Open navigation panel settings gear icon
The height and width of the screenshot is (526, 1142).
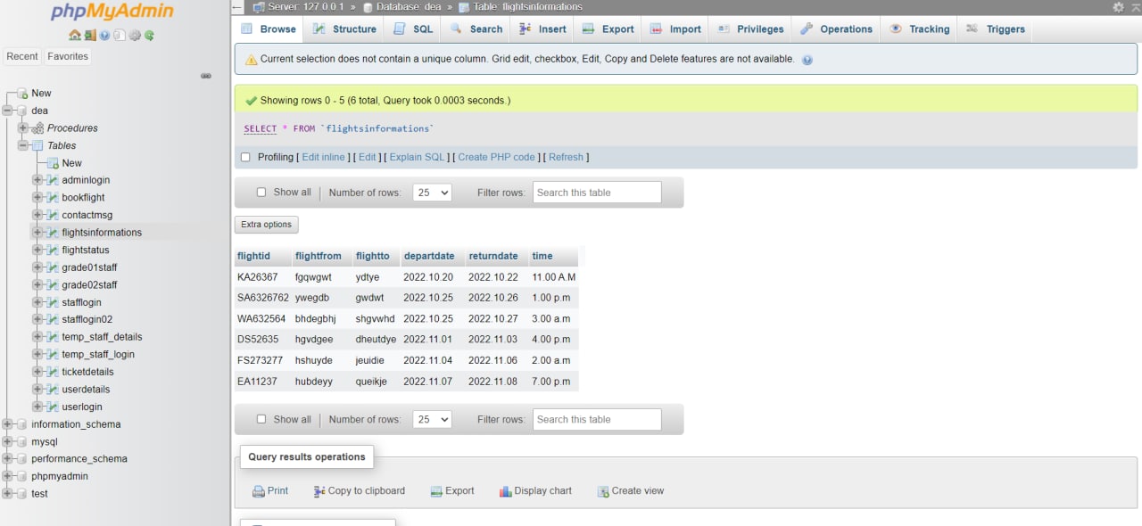(x=135, y=36)
